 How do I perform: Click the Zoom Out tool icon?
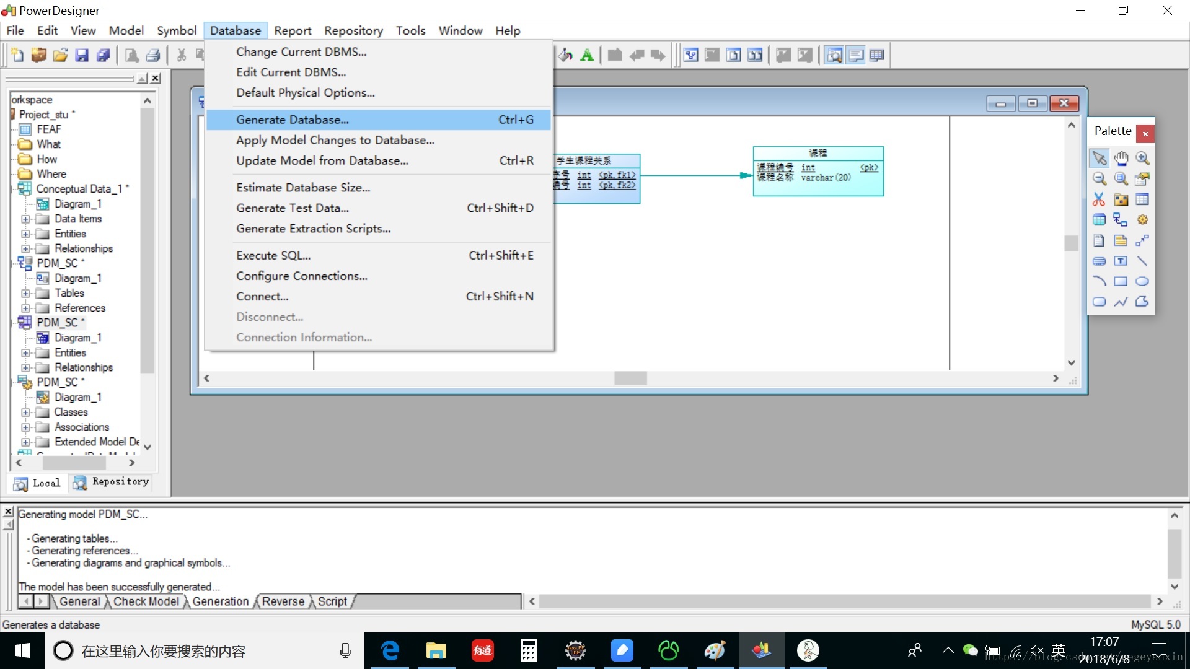pos(1101,179)
